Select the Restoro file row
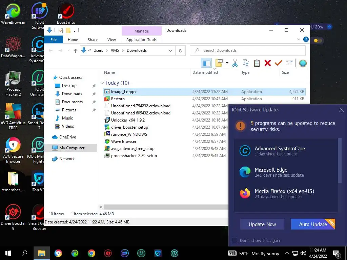This screenshot has width=347, height=260. click(204, 99)
